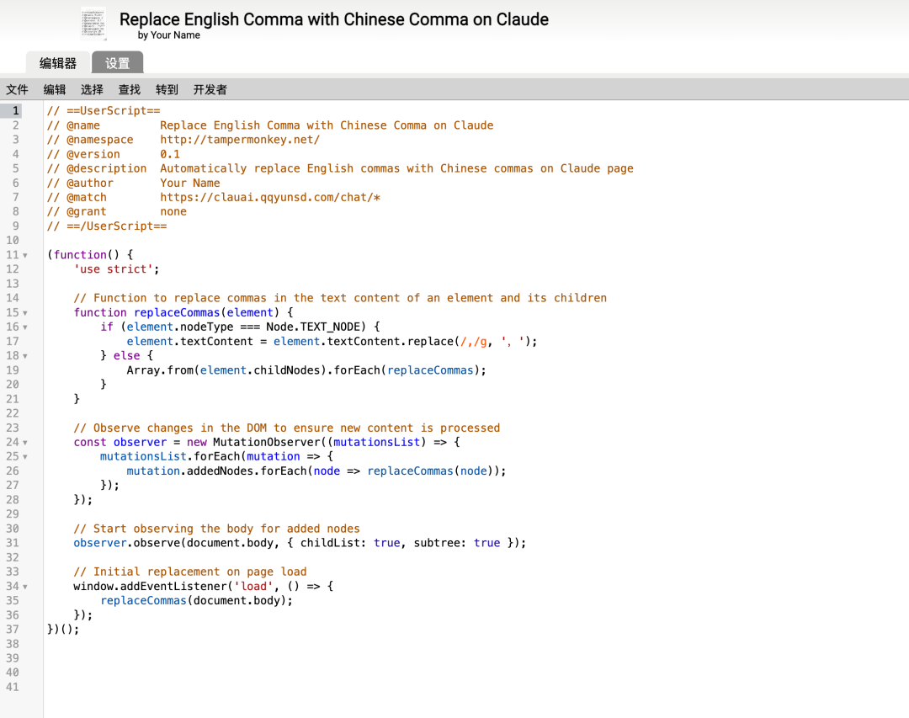909x718 pixels.
Task: Click 'Array.from' on line 19
Action: pyautogui.click(x=160, y=370)
